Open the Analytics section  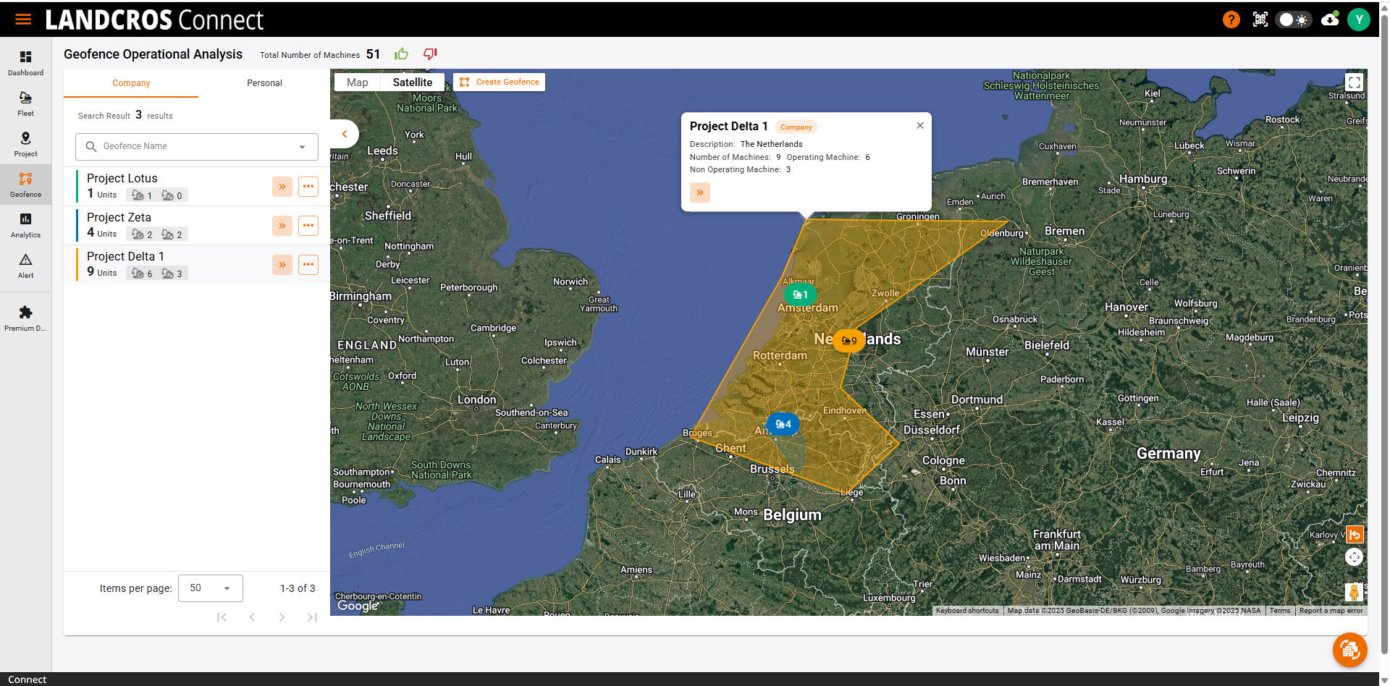pyautogui.click(x=25, y=225)
